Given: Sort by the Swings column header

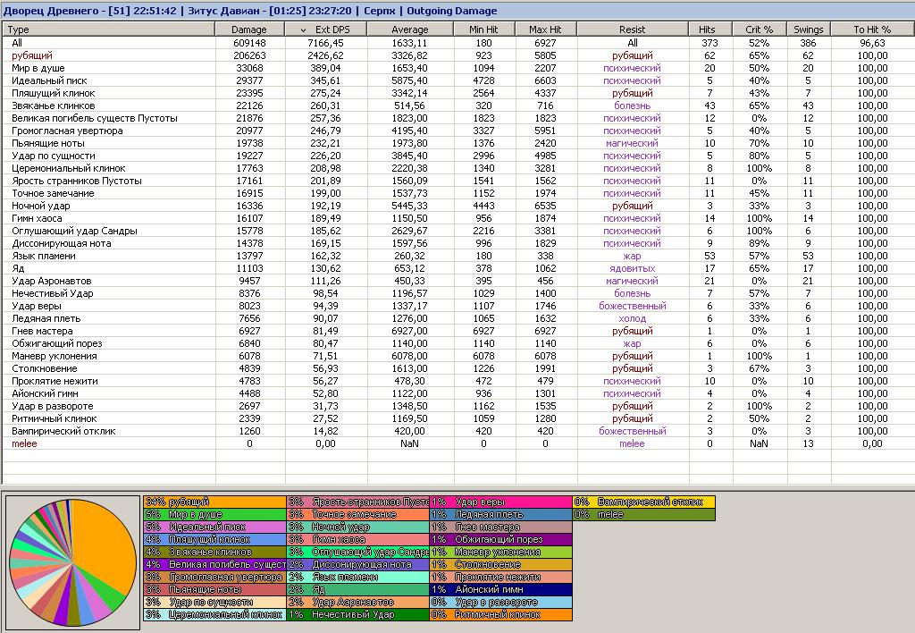Looking at the screenshot, I should (808, 30).
